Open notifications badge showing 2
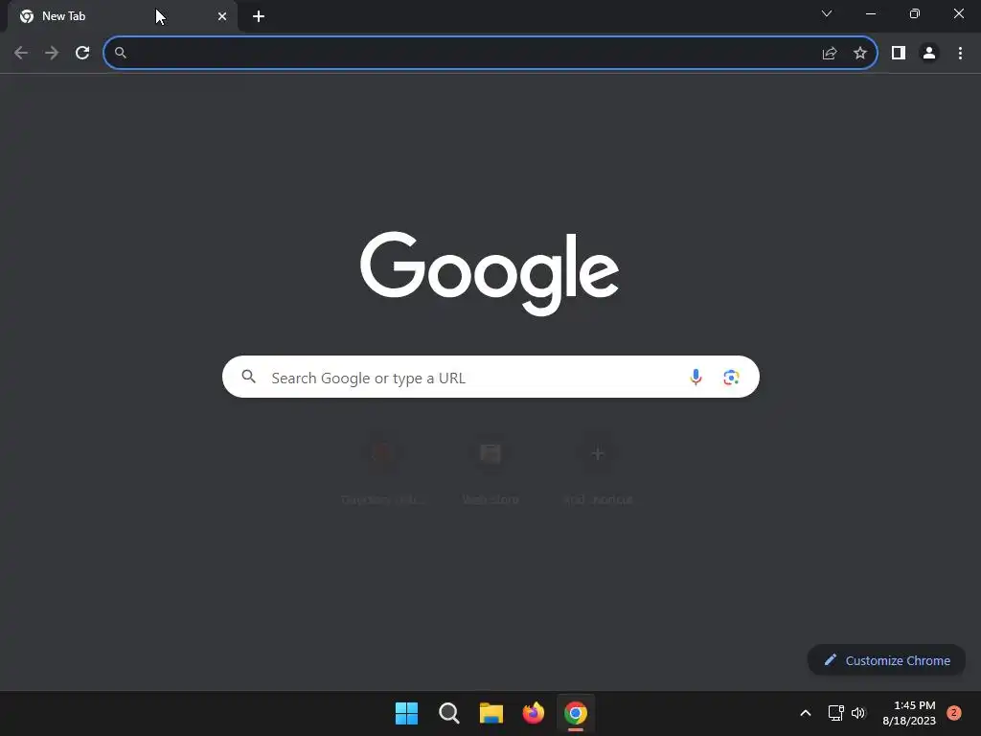 pyautogui.click(x=954, y=713)
